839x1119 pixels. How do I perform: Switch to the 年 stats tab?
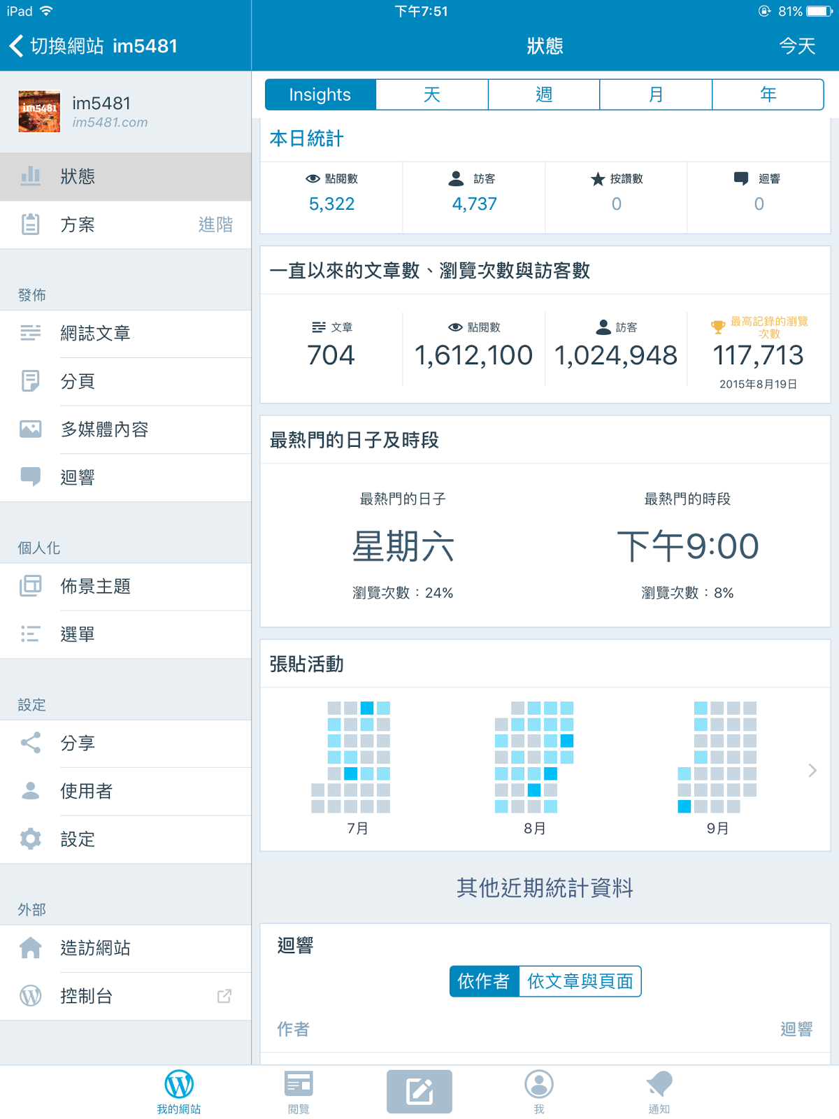(x=768, y=94)
